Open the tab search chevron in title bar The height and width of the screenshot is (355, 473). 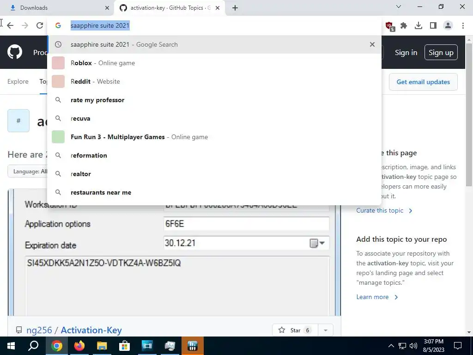point(399,6)
